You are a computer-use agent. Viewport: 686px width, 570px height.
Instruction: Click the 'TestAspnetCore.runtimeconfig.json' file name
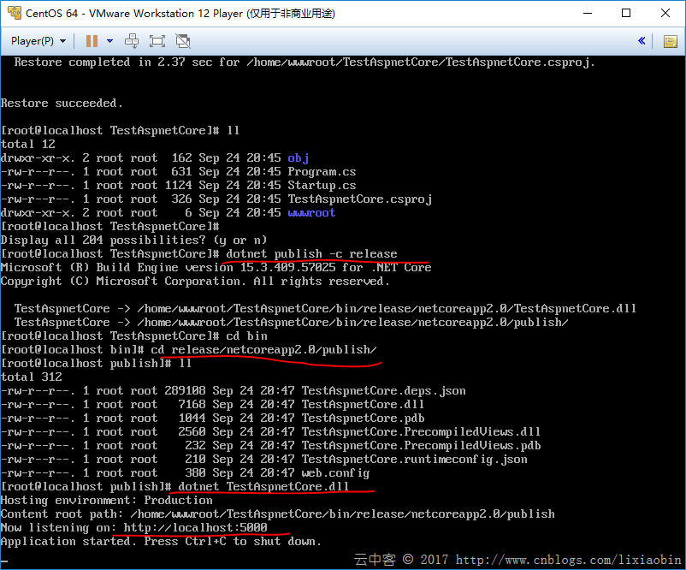414,460
